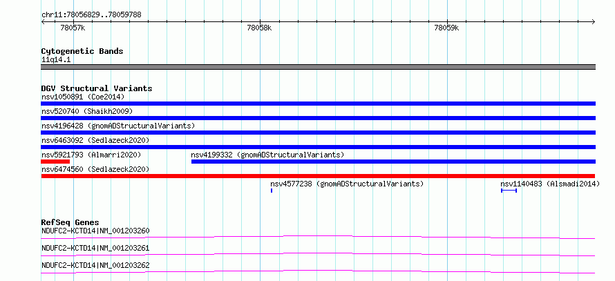Click the 78057k ruler tick label

click(x=73, y=28)
